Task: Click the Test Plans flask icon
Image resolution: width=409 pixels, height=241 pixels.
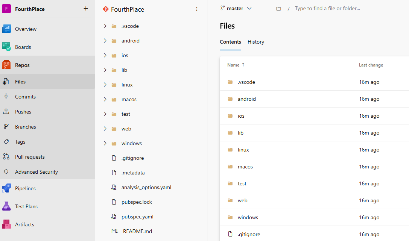Action: coord(6,206)
